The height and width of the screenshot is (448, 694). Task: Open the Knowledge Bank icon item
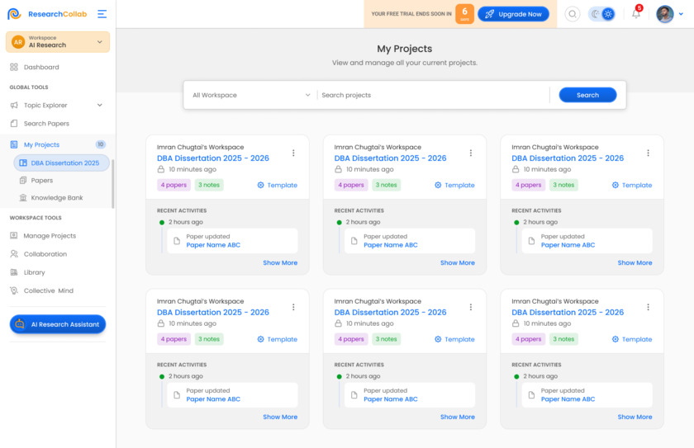tap(22, 198)
